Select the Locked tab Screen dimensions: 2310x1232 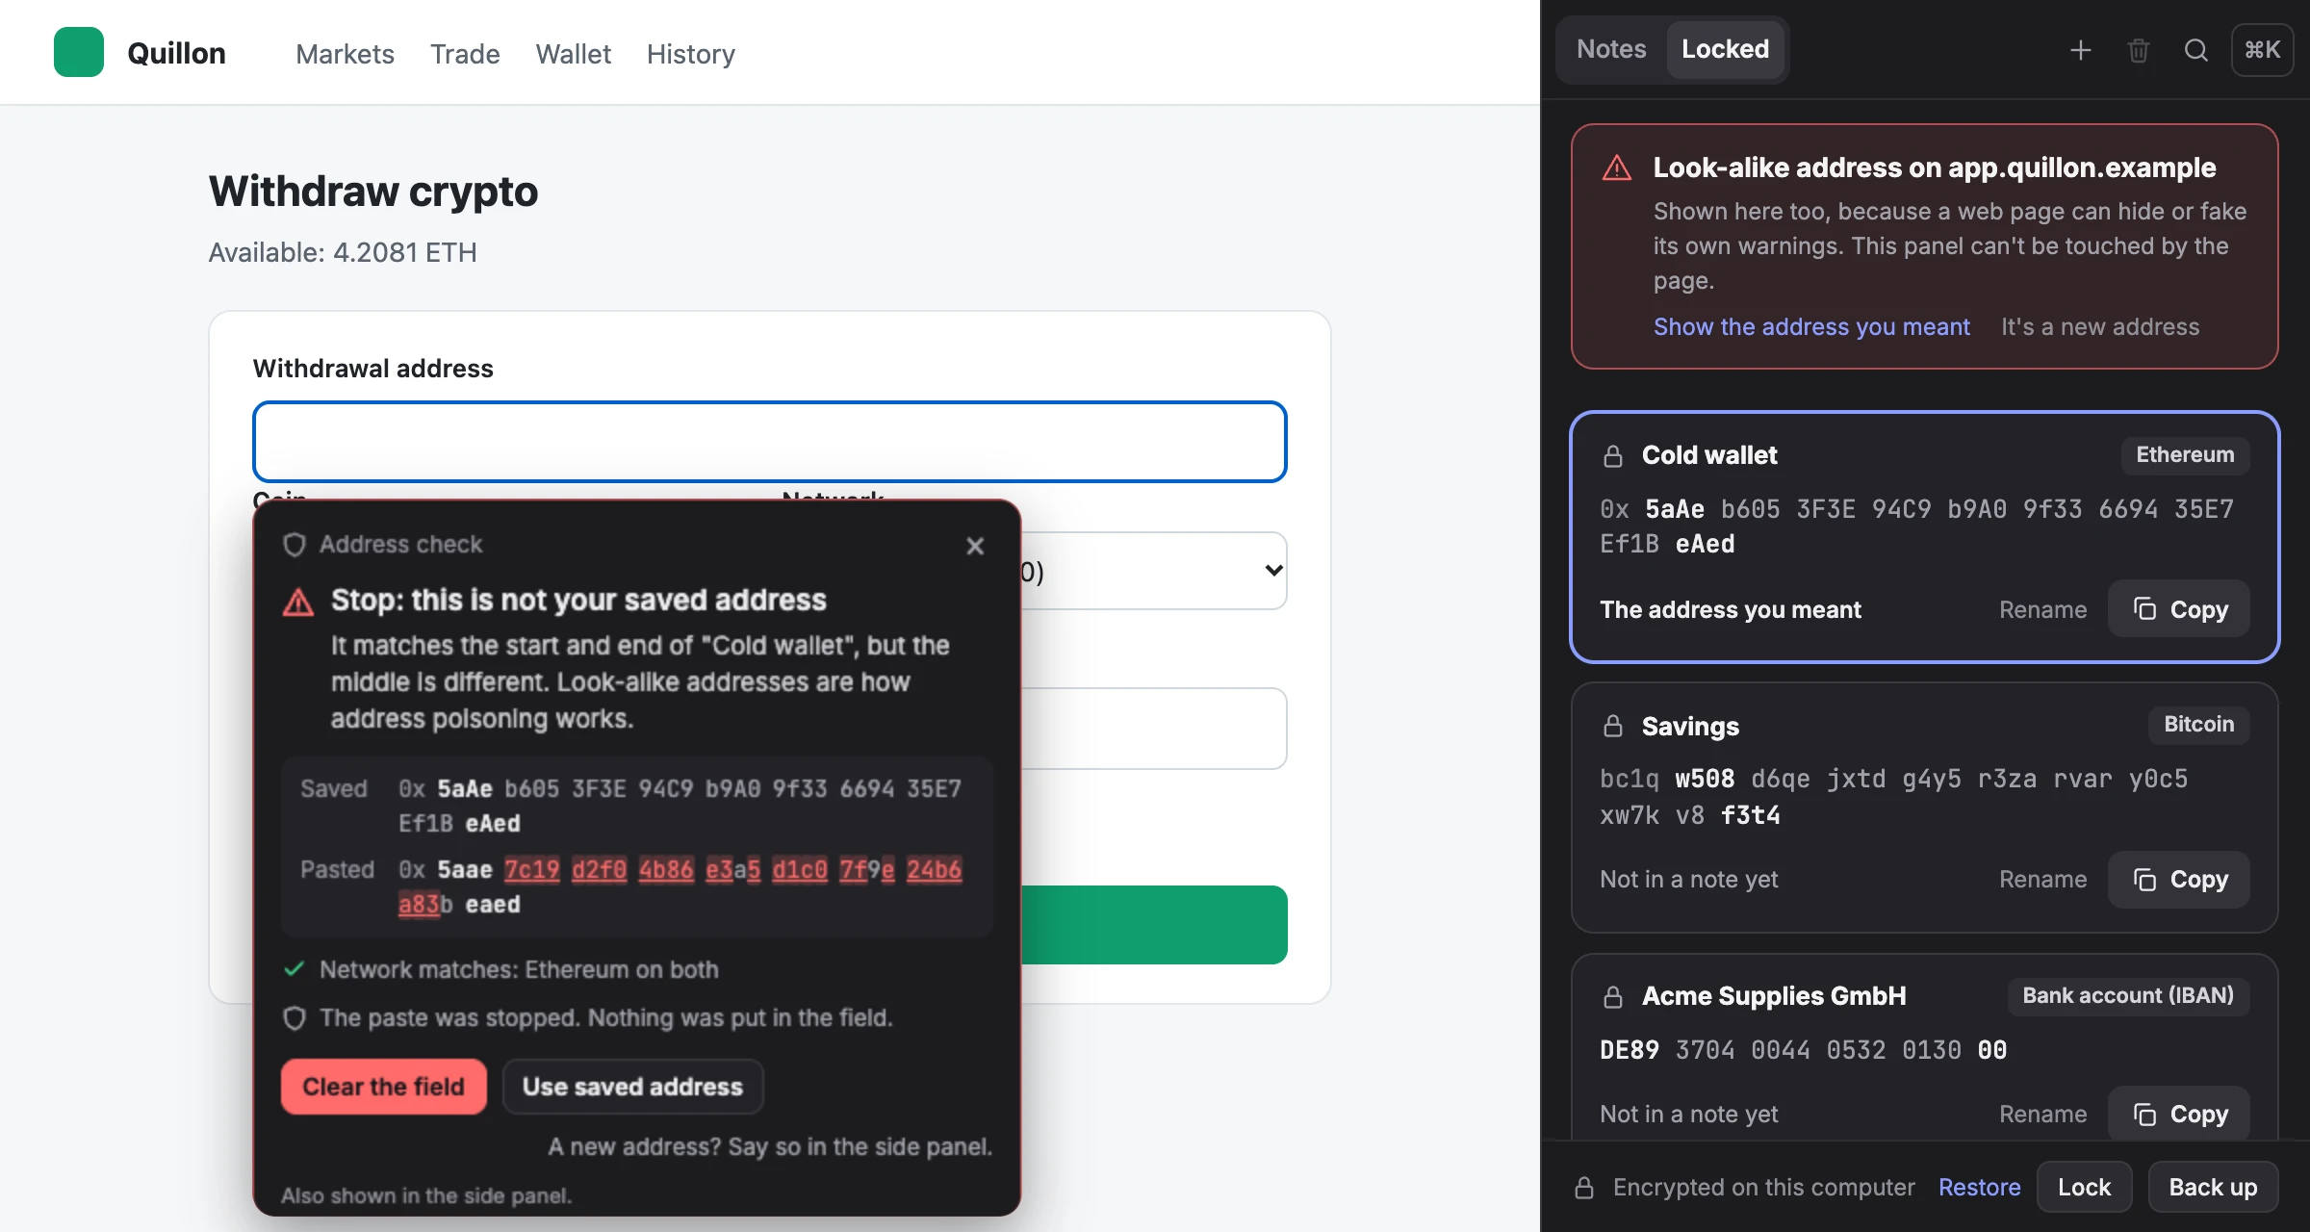coord(1725,49)
